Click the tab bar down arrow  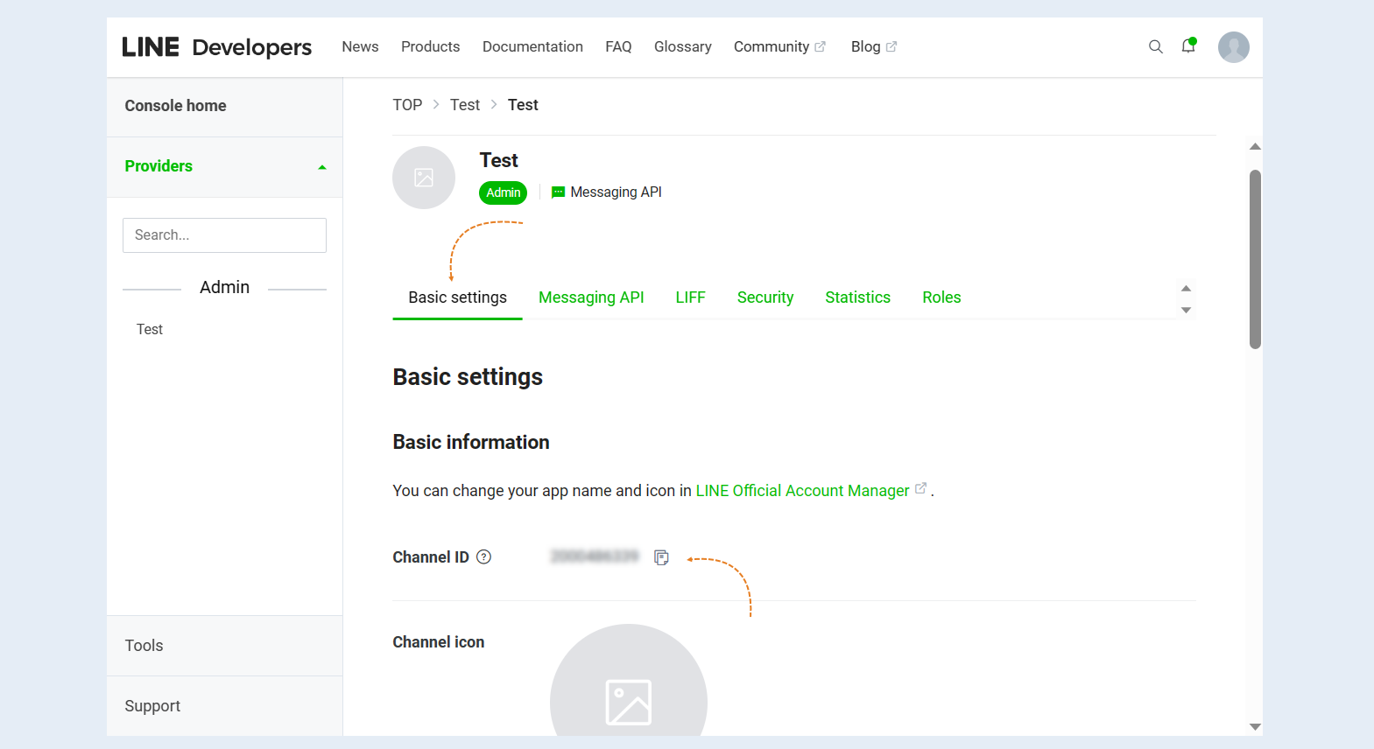coord(1186,311)
